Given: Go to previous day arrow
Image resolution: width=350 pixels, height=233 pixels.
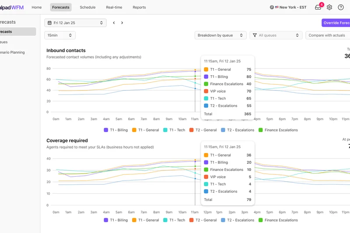Looking at the screenshot, I should click(x=114, y=23).
